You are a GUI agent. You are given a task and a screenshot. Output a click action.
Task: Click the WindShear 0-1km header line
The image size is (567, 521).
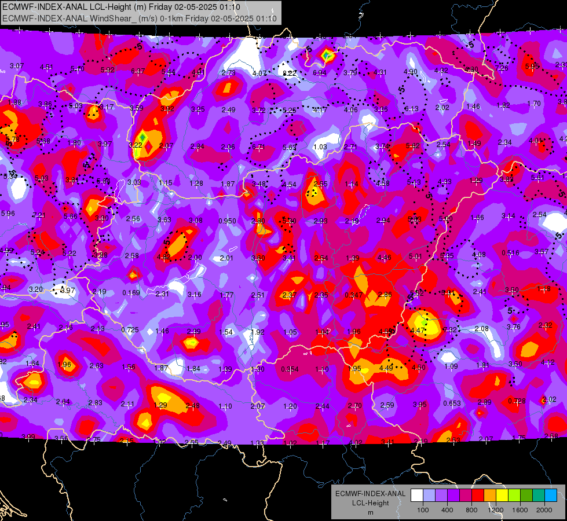coord(139,19)
